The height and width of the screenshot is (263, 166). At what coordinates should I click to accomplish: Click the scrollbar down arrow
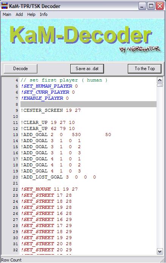160,251
